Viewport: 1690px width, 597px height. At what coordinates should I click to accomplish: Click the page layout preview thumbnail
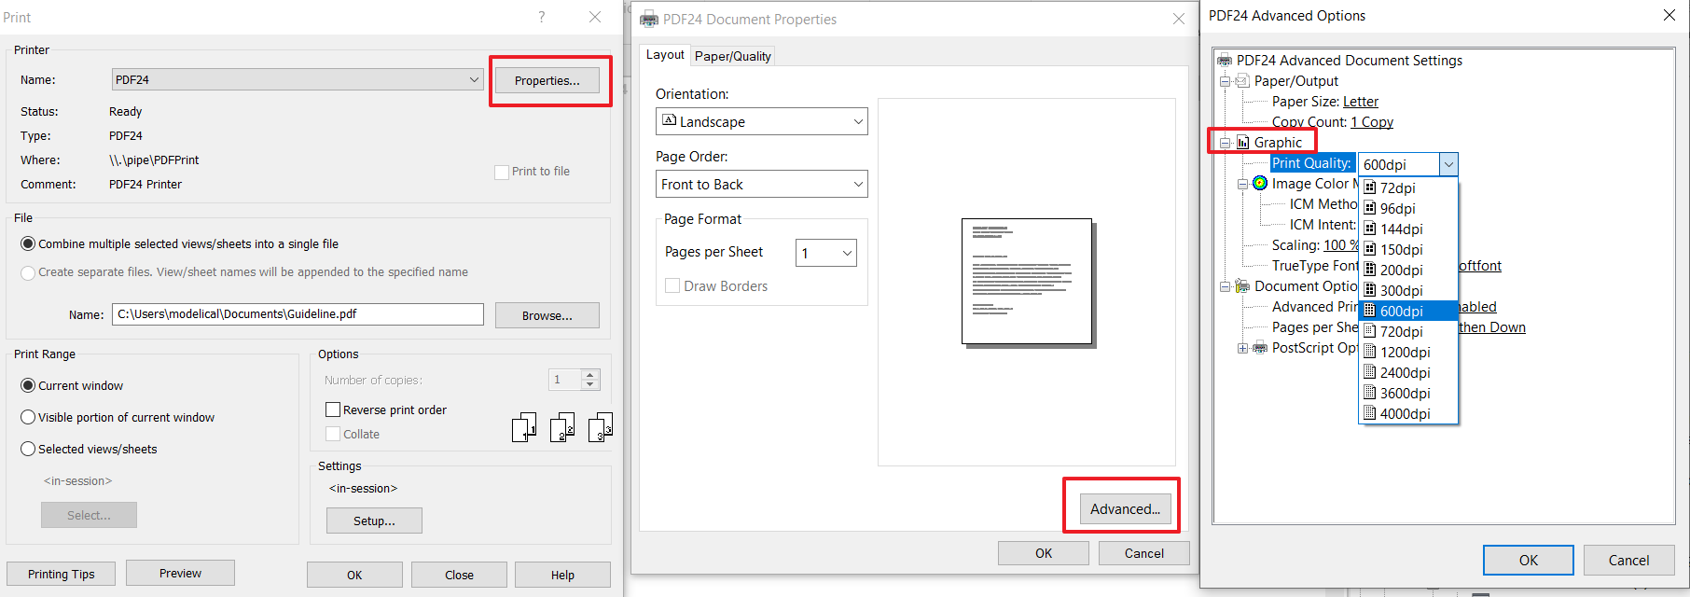pos(1027,282)
